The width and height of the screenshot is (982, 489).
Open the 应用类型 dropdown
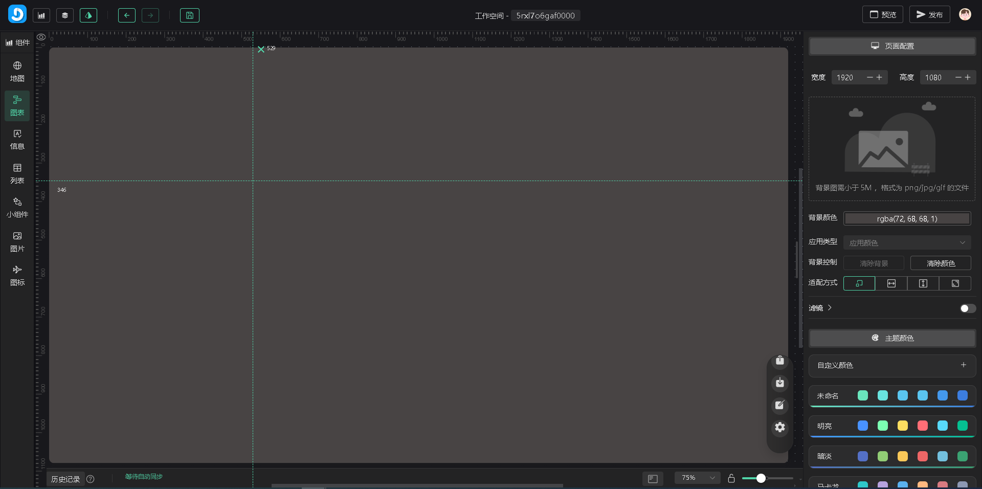point(907,243)
